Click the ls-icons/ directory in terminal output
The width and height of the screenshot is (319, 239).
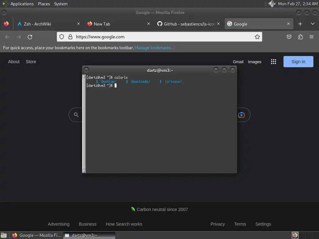click(x=173, y=82)
